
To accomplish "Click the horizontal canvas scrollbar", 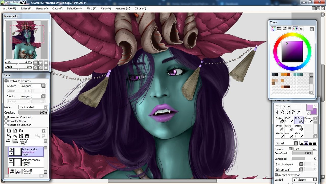I will (x=162, y=181).
